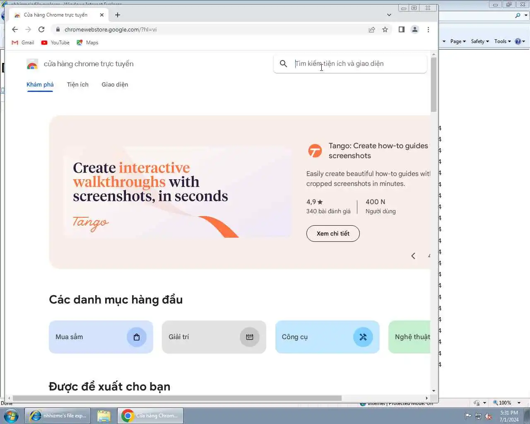The image size is (530, 424).
Task: Click the search magnifier icon in store
Action: point(283,64)
